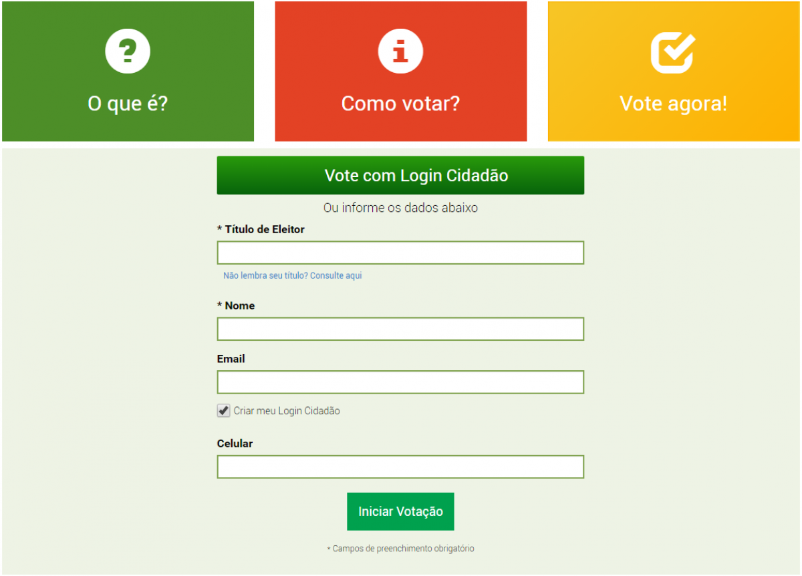Focus the Título de Eleitor input field
The height and width of the screenshot is (576, 802).
(x=400, y=253)
